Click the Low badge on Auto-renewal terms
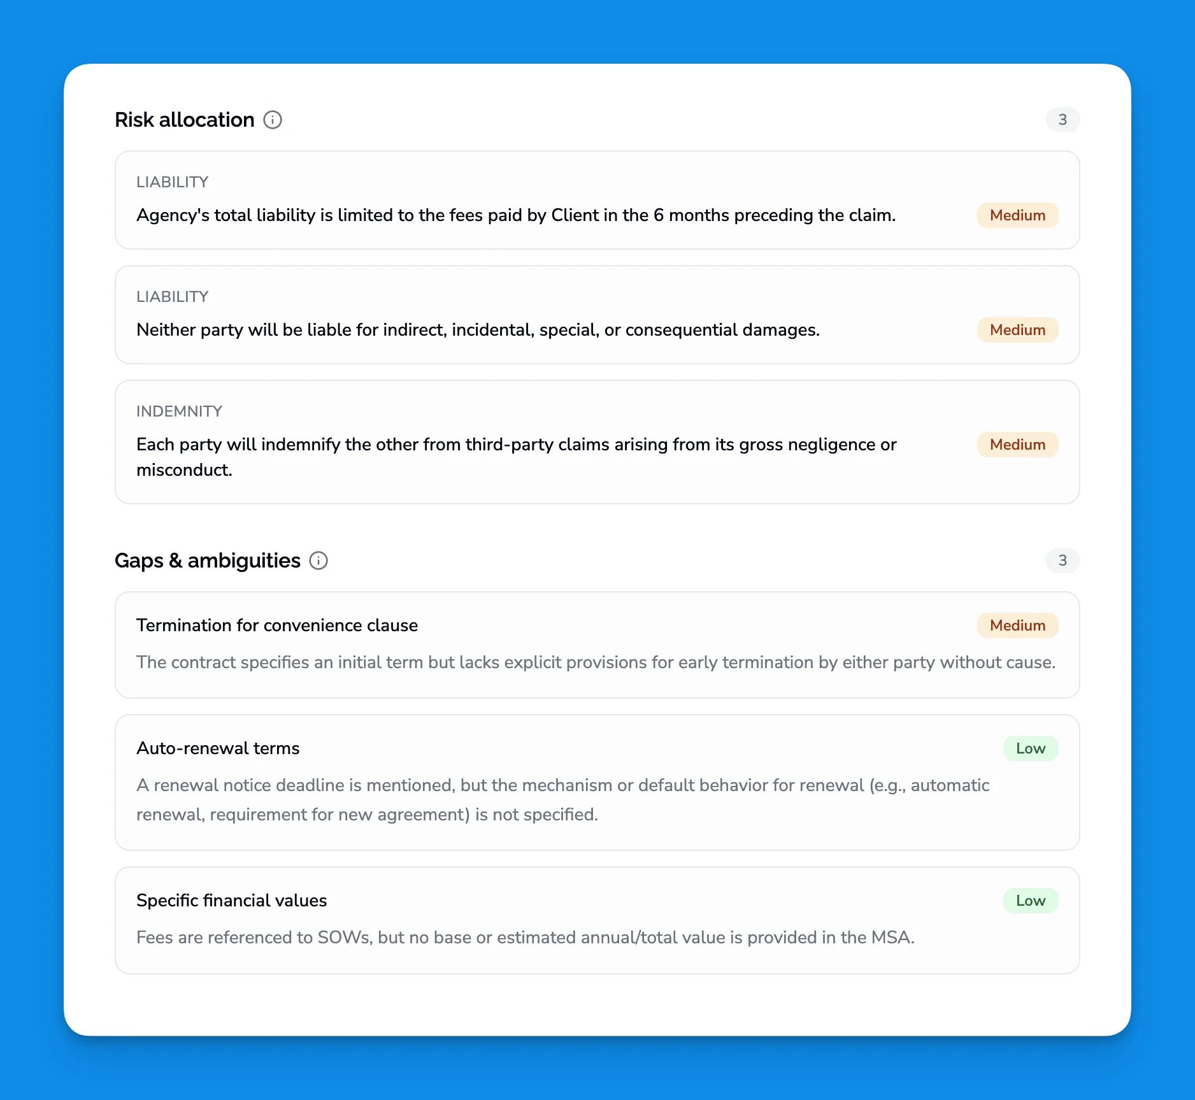This screenshot has height=1100, width=1195. pyautogui.click(x=1030, y=748)
